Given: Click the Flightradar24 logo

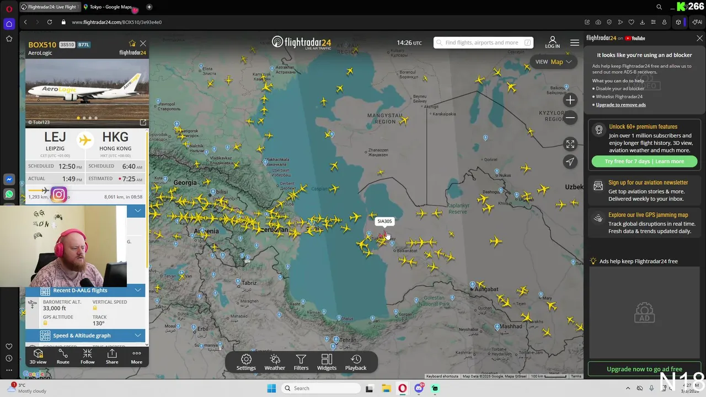Looking at the screenshot, I should point(301,42).
